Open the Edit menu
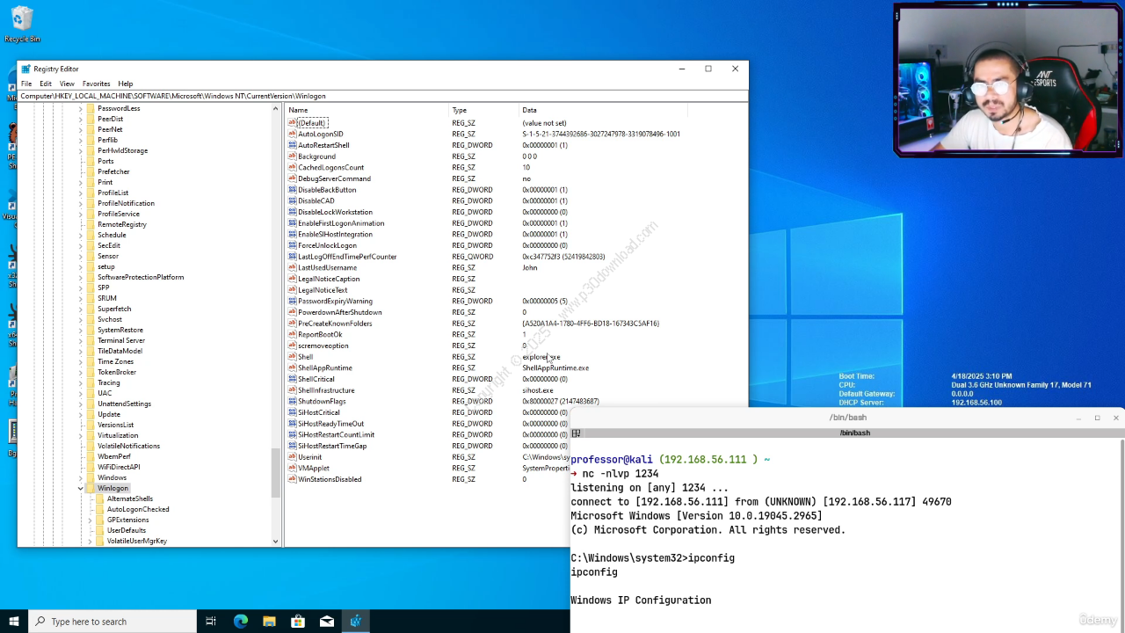Viewport: 1125px width, 633px height. pos(46,84)
